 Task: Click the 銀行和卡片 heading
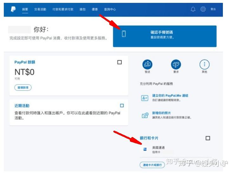tap(149, 138)
